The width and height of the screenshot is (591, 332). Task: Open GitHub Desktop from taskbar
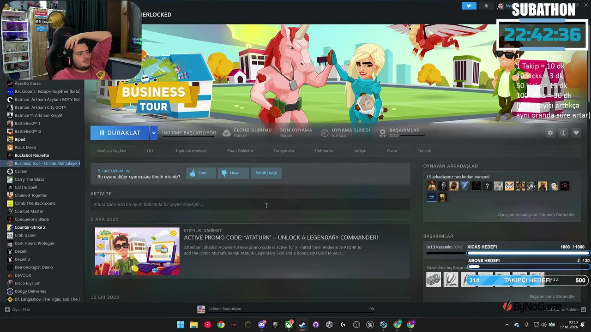(316, 325)
